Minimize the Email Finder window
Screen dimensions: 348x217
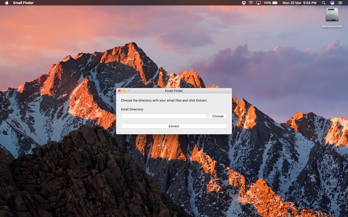tap(124, 91)
